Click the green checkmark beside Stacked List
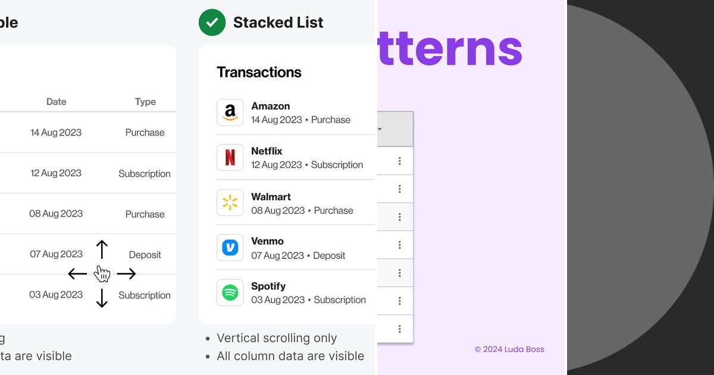The width and height of the screenshot is (714, 375). click(x=212, y=22)
